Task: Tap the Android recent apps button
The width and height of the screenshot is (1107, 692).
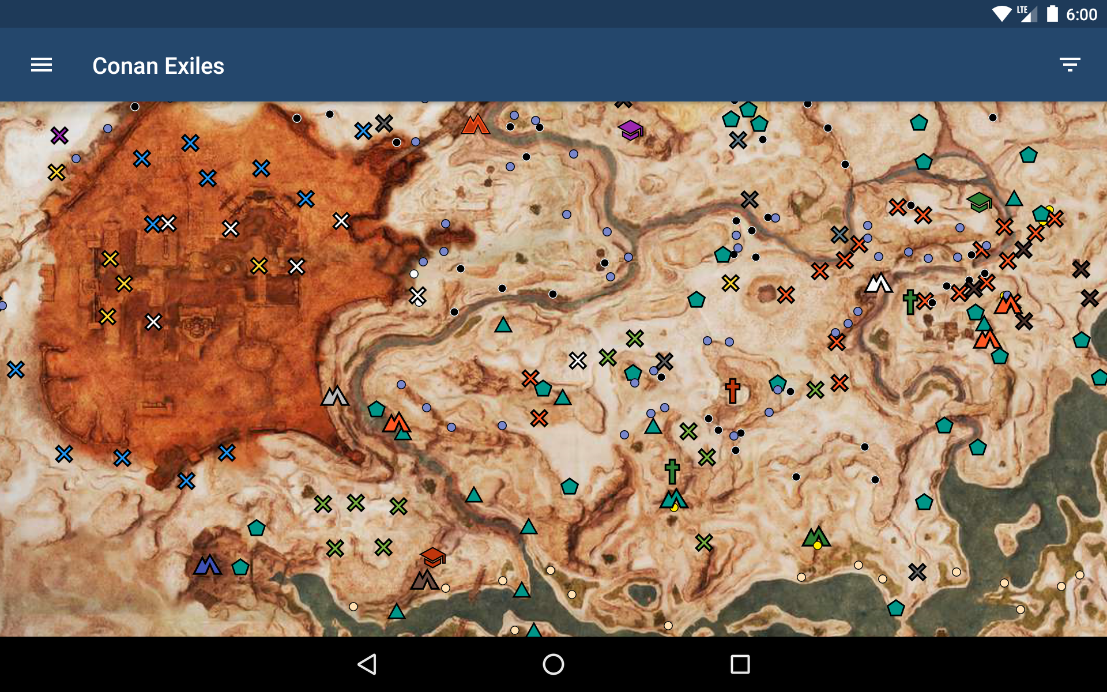Action: (740, 664)
